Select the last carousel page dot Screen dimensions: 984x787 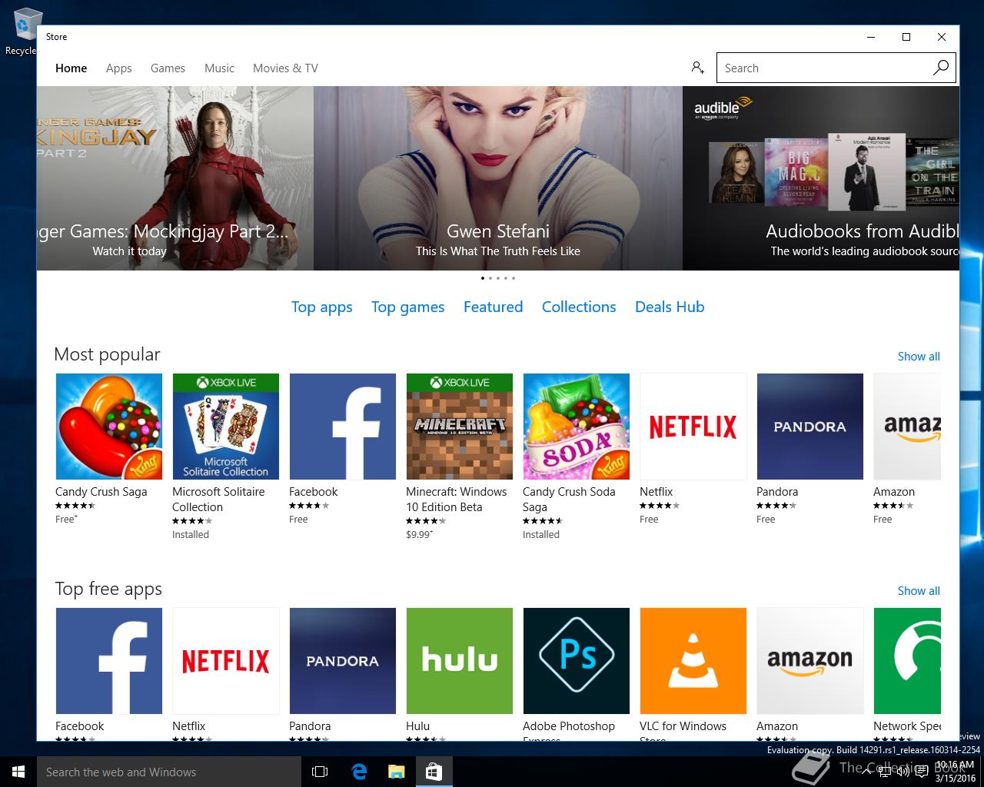514,278
